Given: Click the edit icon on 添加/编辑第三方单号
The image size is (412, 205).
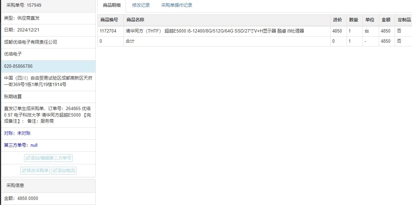Looking at the screenshot, I should [28, 158].
